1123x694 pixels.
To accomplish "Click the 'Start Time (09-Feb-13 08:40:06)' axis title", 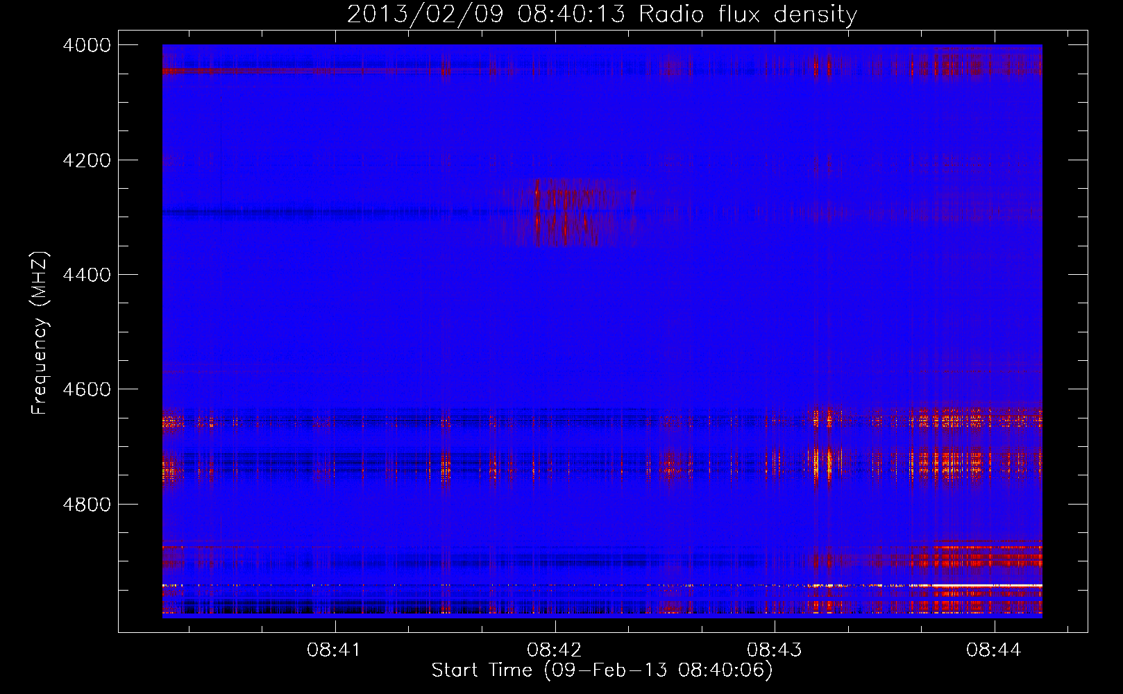I will tap(602, 670).
